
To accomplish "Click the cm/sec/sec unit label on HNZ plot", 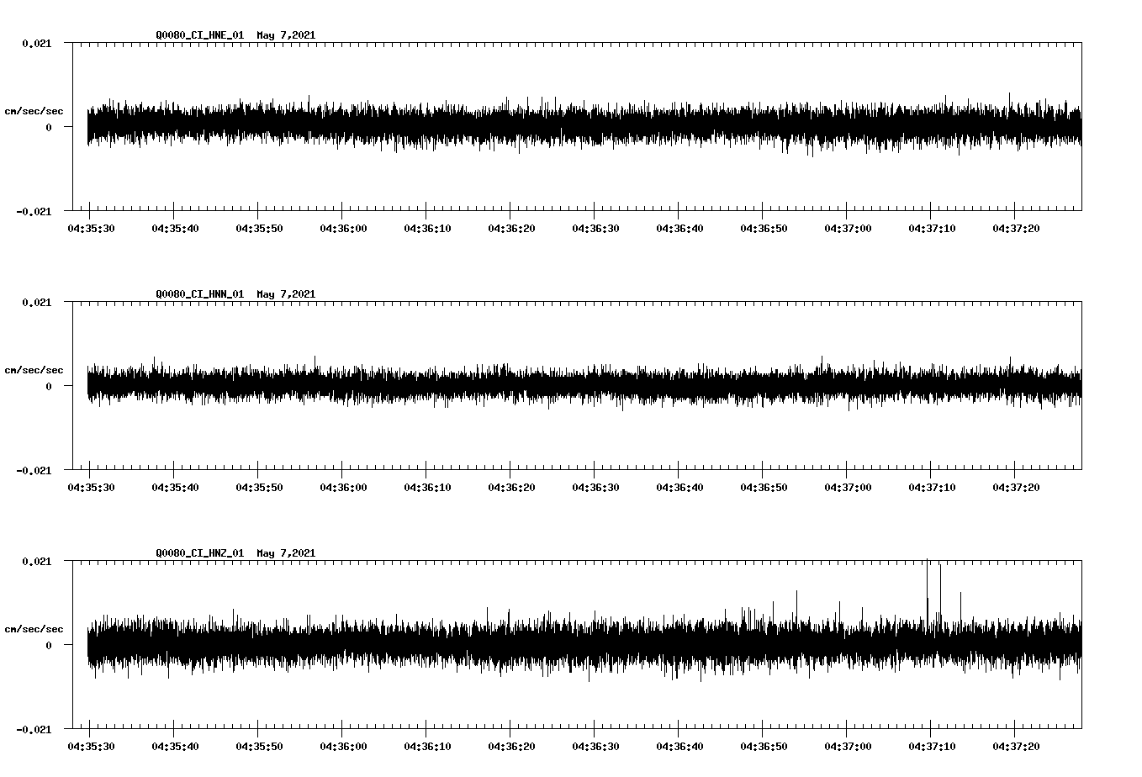I will coord(34,629).
